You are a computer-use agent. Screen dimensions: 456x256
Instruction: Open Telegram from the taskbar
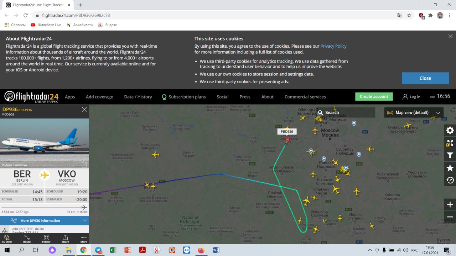coord(99,250)
